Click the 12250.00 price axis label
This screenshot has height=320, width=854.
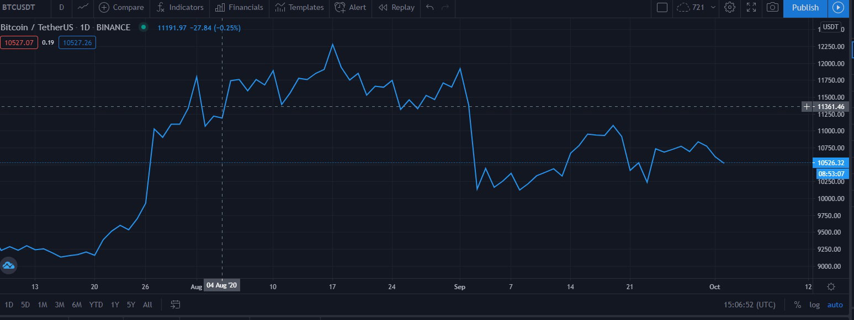pos(831,47)
